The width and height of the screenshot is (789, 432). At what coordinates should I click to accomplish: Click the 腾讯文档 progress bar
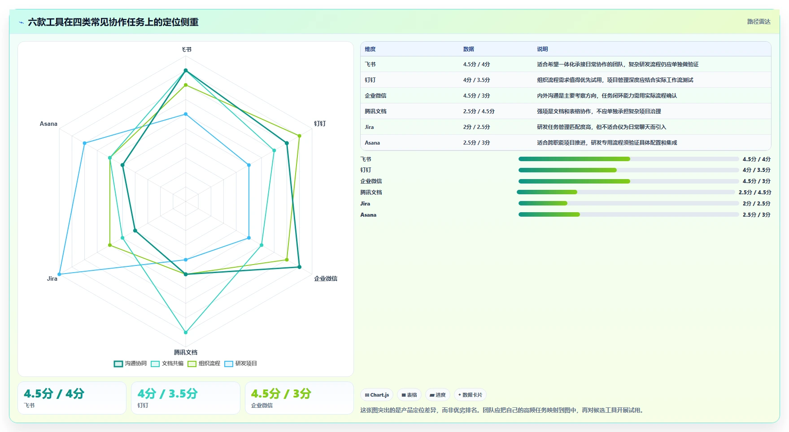[626, 192]
